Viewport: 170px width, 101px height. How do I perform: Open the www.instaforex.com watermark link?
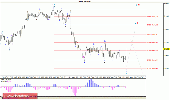20,96
